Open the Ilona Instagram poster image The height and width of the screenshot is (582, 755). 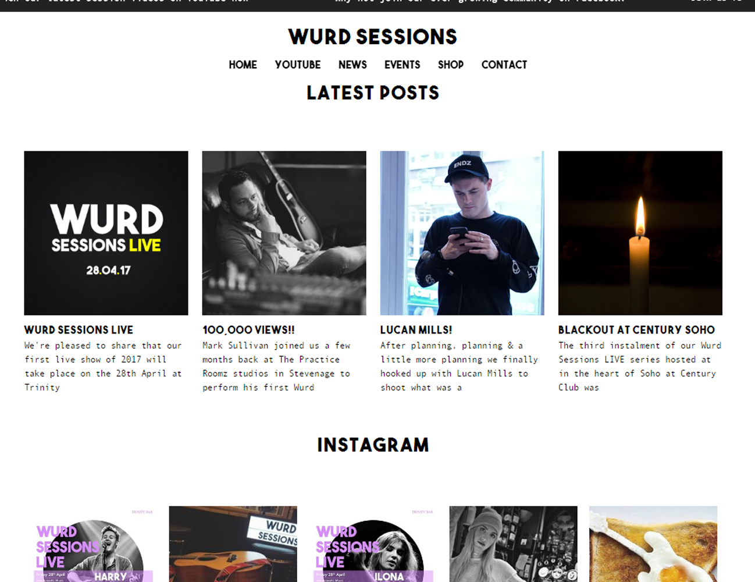(x=373, y=544)
